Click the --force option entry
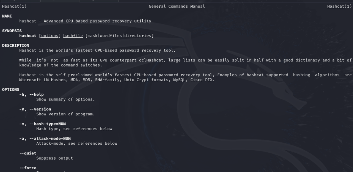This screenshot has height=172, width=353. (28, 168)
